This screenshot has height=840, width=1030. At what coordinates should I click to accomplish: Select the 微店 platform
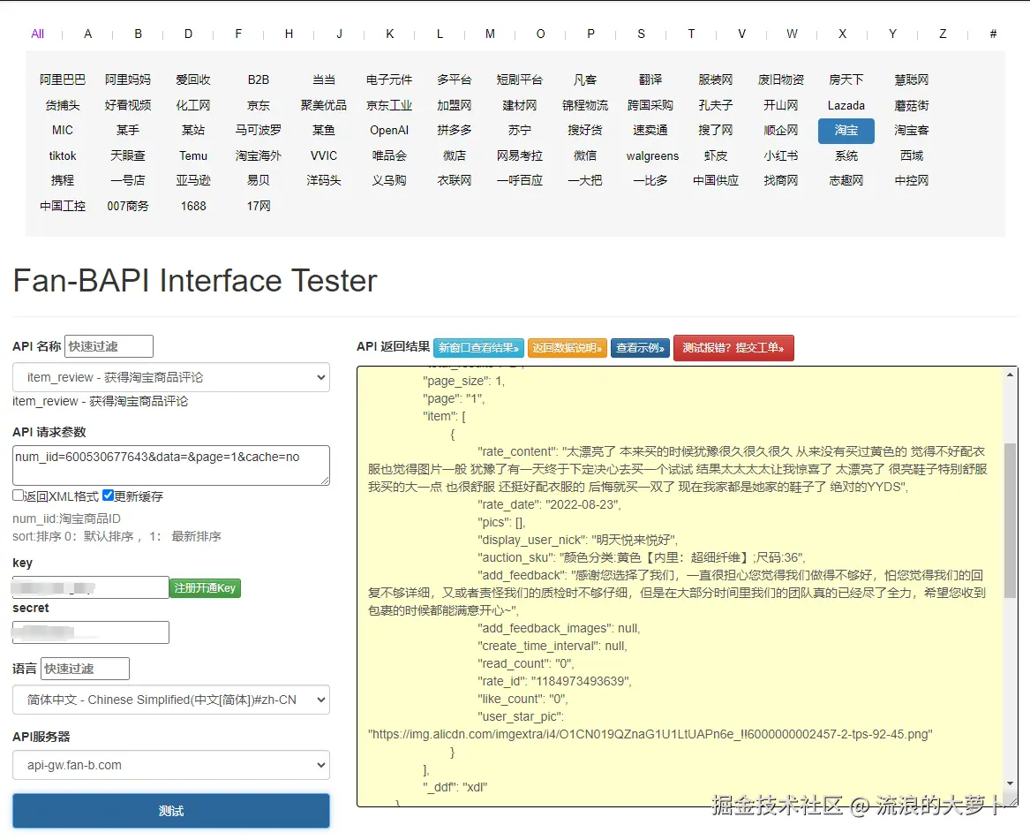point(454,155)
